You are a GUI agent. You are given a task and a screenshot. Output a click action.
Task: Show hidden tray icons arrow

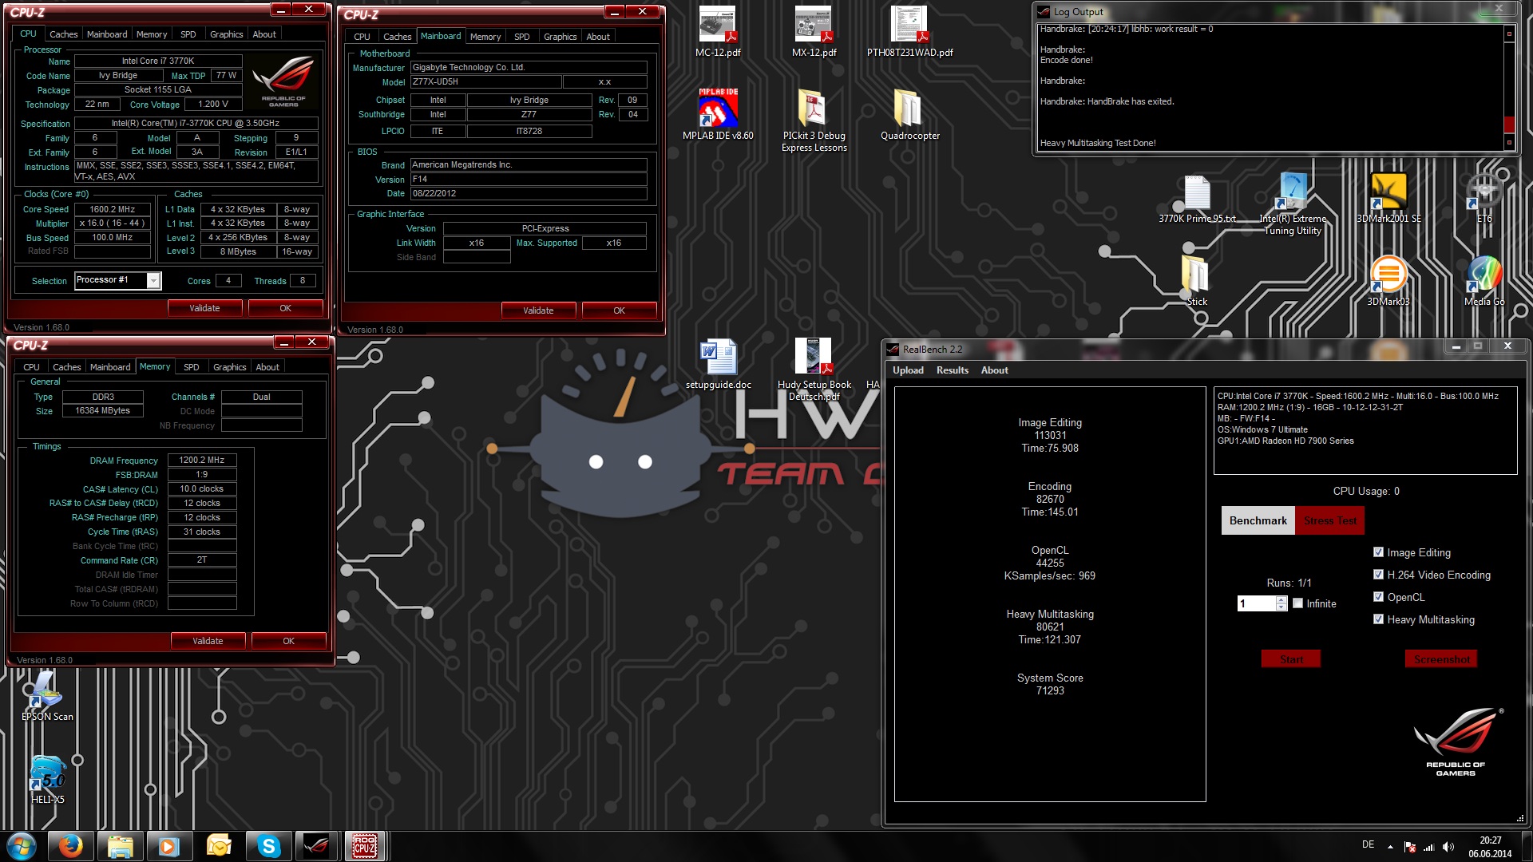(1390, 847)
